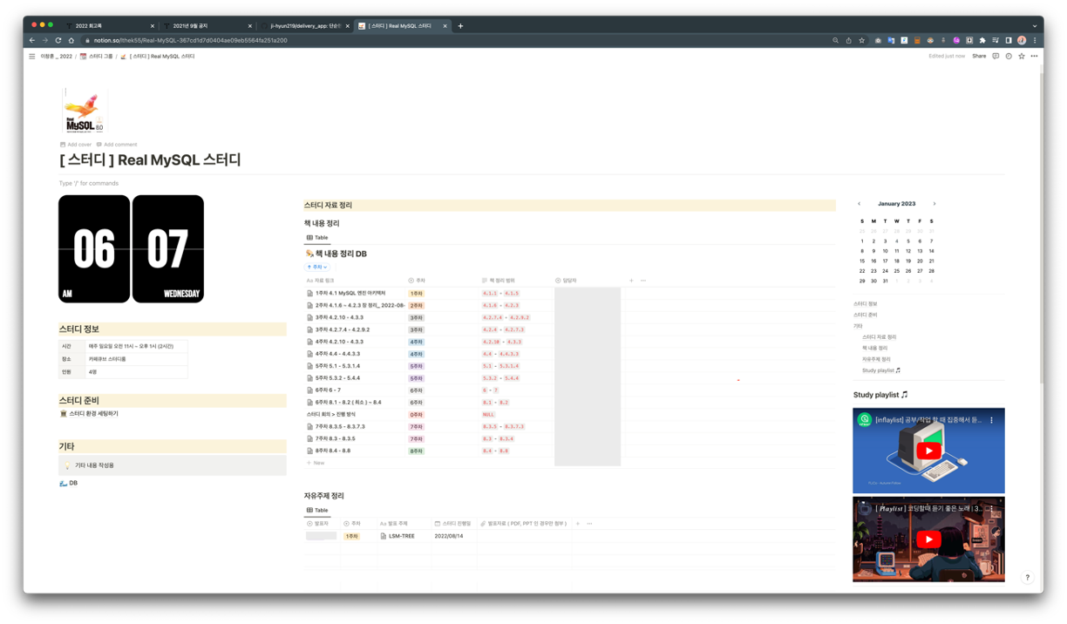Go to next month in calendar widget
This screenshot has width=1067, height=624.
coord(934,204)
